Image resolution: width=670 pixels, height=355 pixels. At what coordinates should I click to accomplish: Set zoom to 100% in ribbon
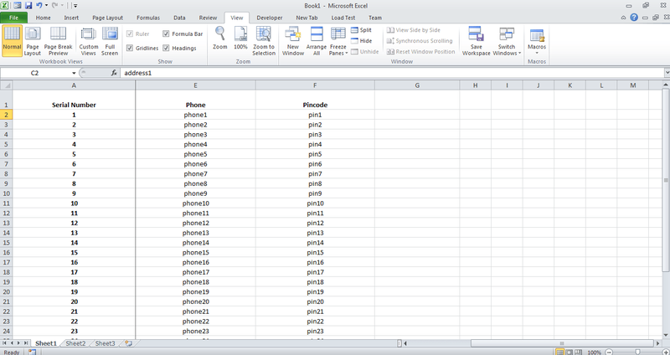[x=240, y=39]
